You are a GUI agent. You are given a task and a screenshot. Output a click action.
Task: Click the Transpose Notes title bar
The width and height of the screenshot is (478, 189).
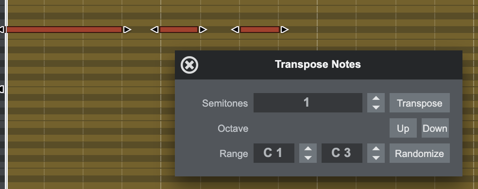pos(318,65)
